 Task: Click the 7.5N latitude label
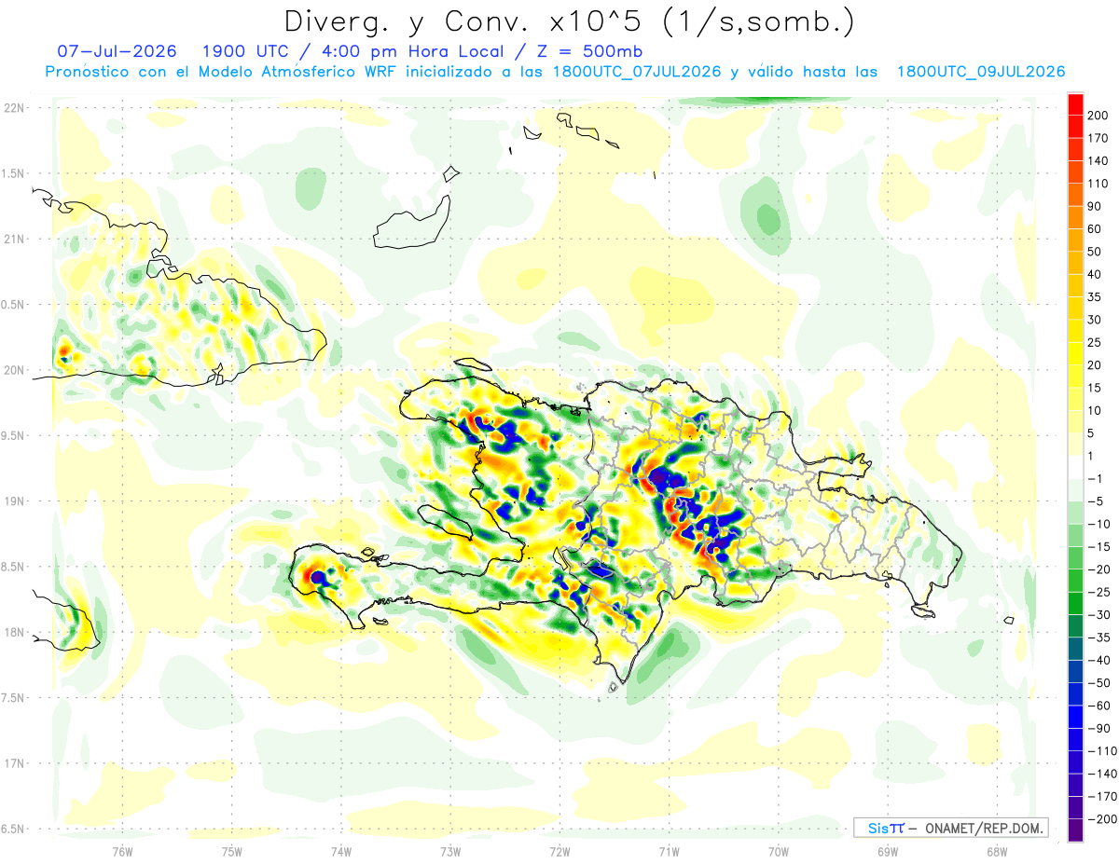click(13, 697)
